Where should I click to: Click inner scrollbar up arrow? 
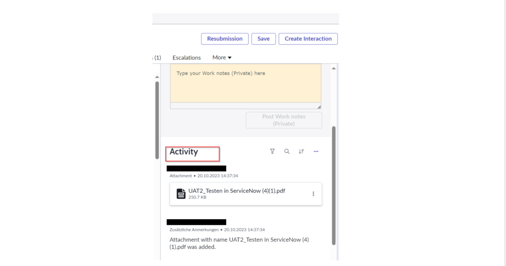pos(334,68)
